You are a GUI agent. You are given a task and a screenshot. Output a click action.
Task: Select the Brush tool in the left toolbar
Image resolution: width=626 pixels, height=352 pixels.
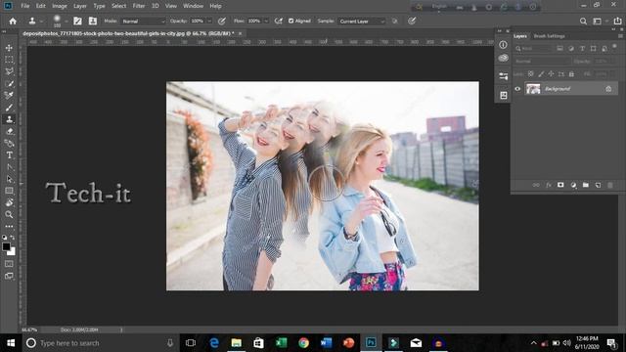(x=9, y=108)
